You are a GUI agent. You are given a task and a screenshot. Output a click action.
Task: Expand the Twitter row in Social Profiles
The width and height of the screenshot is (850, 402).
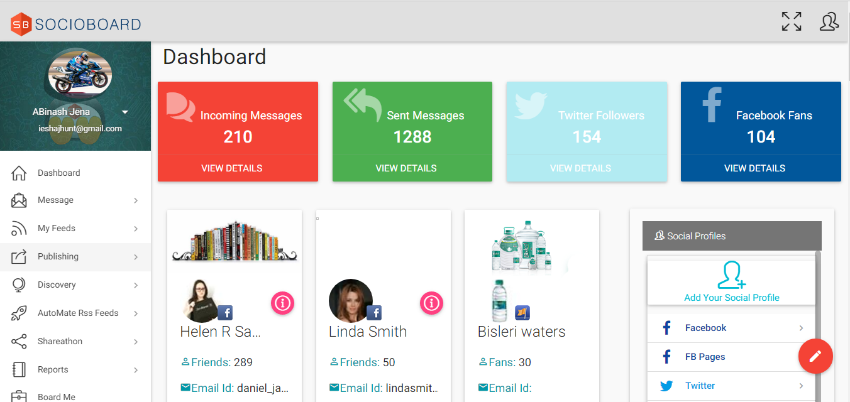pyautogui.click(x=801, y=386)
